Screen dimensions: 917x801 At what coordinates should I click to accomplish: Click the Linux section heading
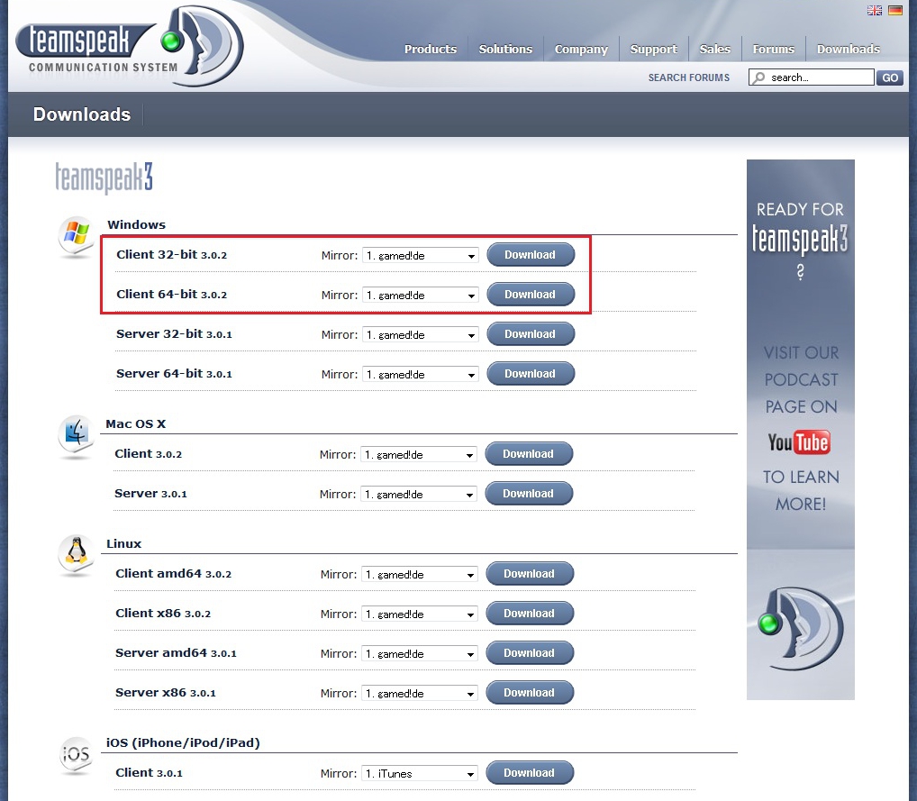tap(124, 543)
